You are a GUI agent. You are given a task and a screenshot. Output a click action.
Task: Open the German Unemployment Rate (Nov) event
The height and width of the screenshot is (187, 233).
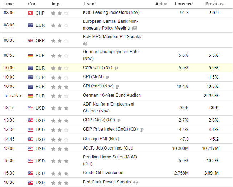click(x=110, y=55)
